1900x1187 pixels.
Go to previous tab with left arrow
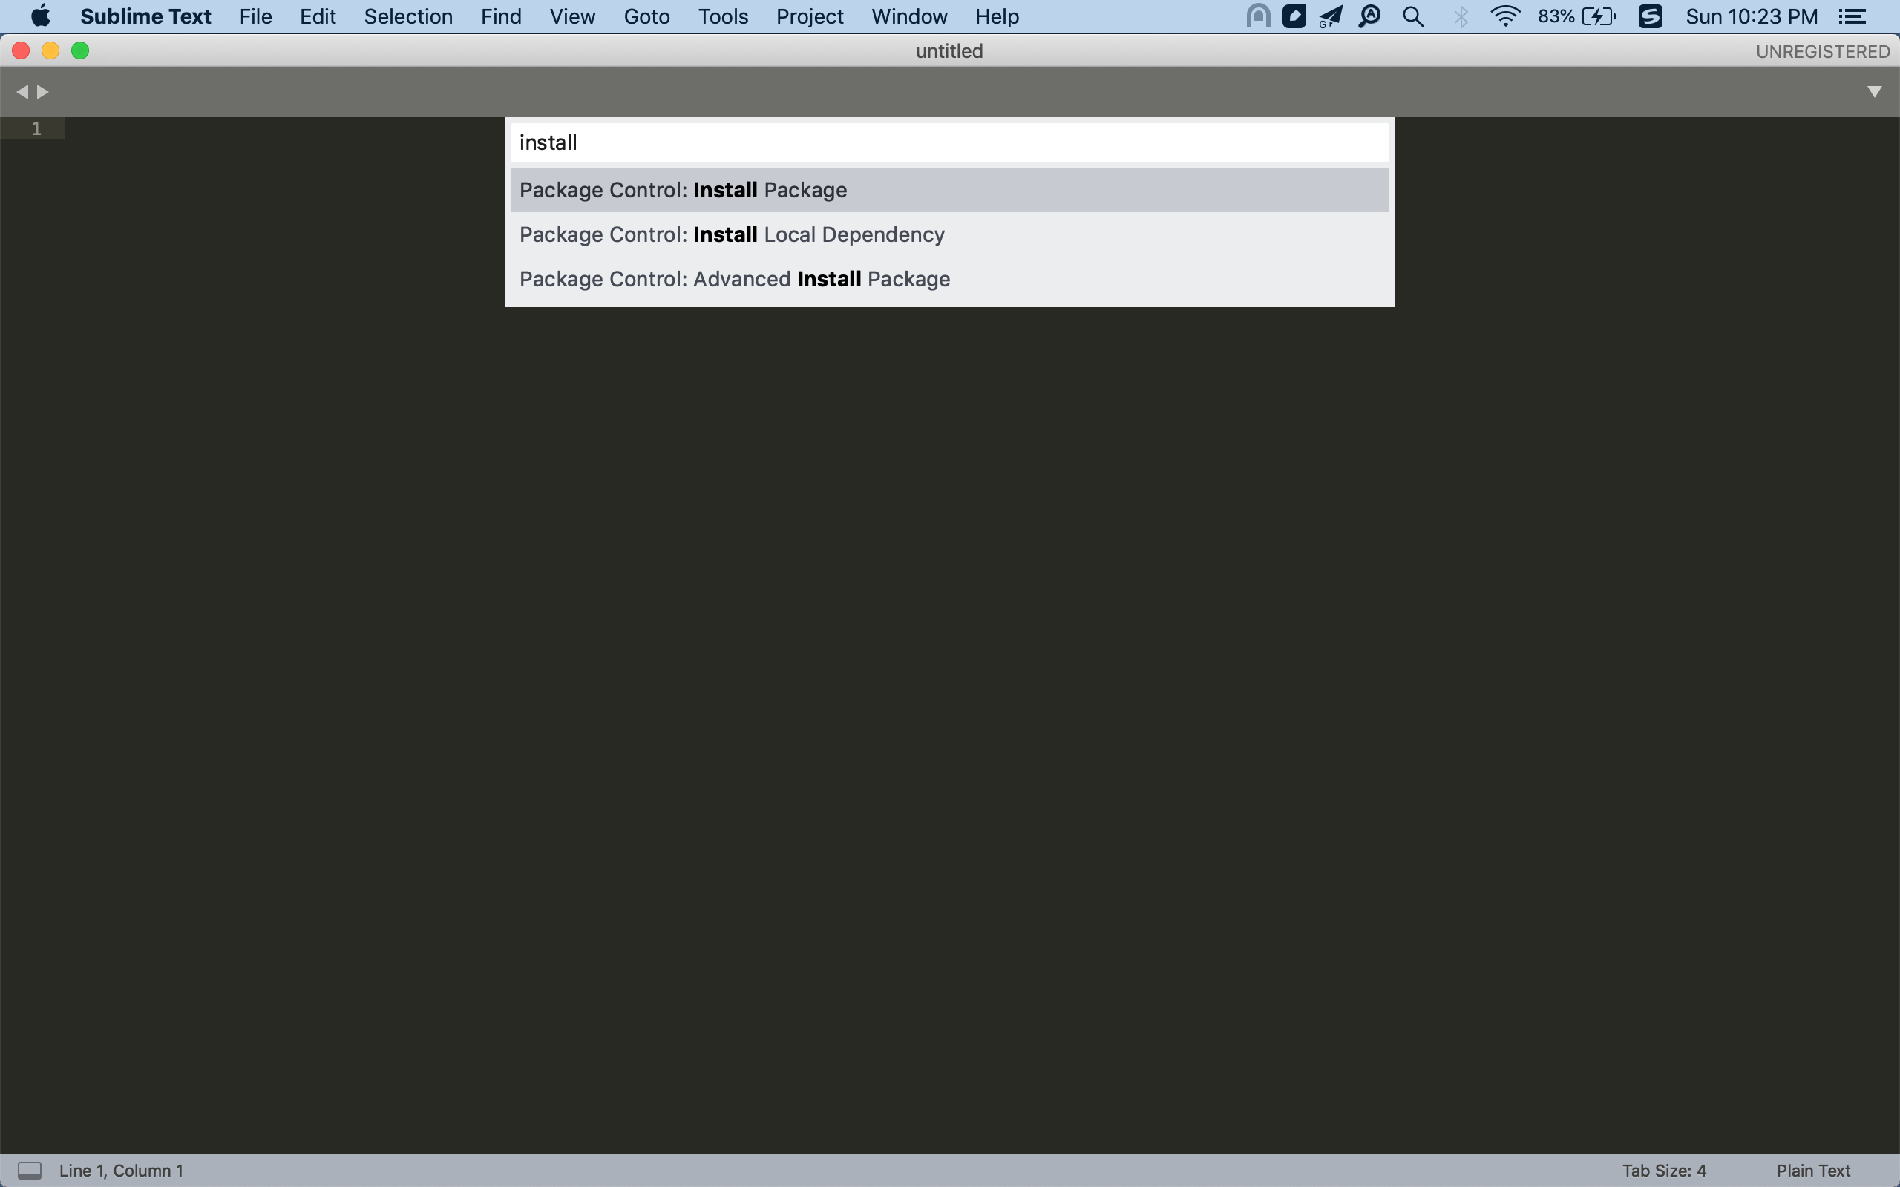click(22, 92)
